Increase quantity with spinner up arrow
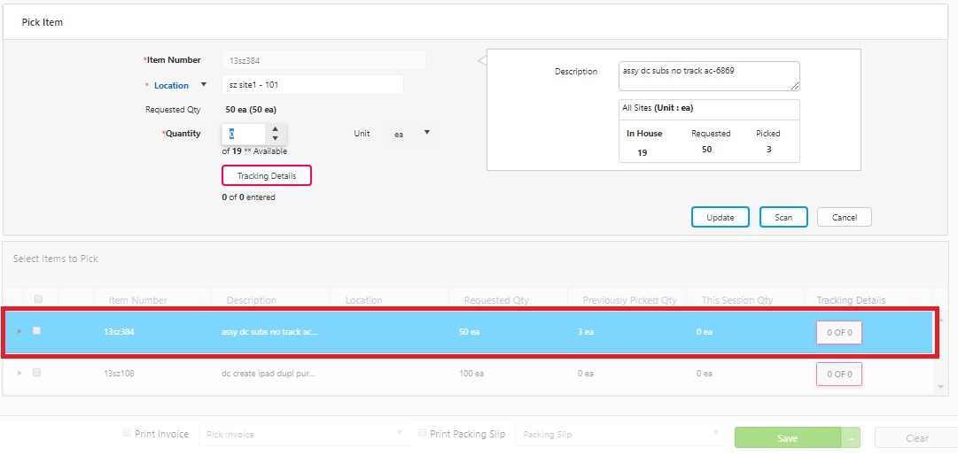The image size is (958, 456). [x=275, y=128]
